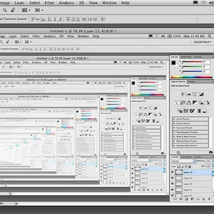Click the Posterize icon in the largest Adjustments panel
Screen dimensions: 214x214
(x=186, y=111)
